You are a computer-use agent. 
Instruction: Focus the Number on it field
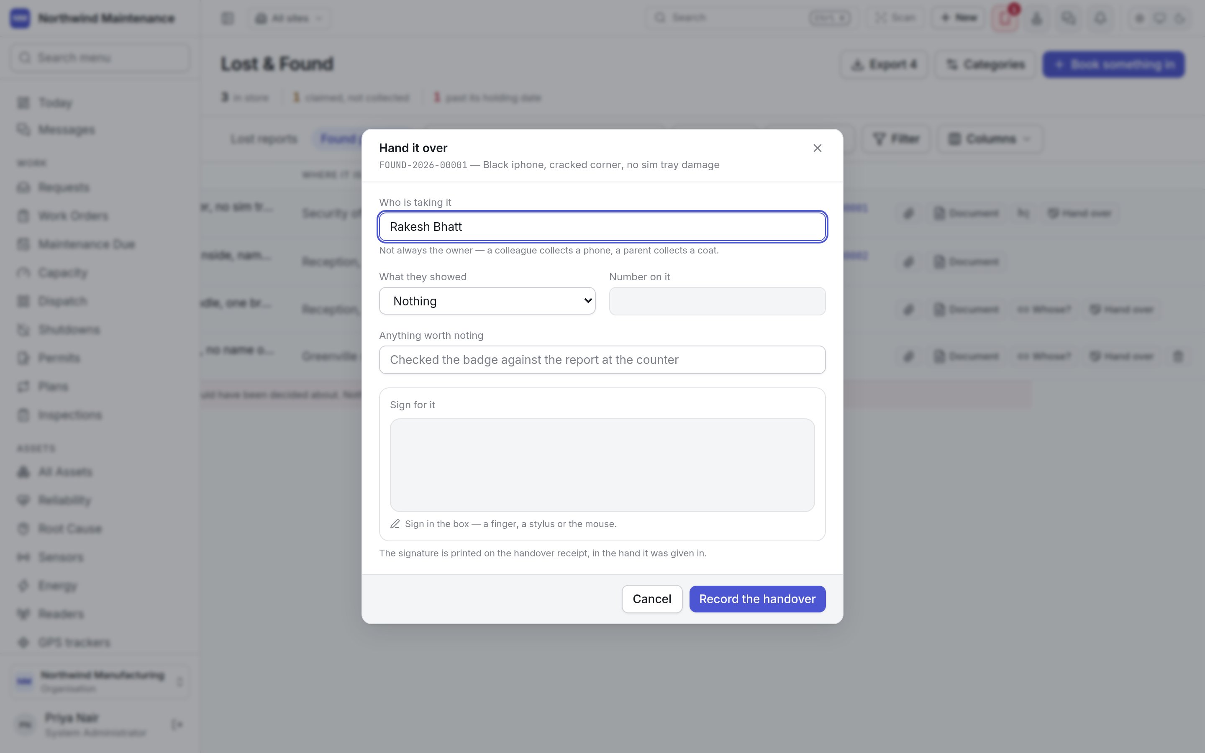coord(717,301)
